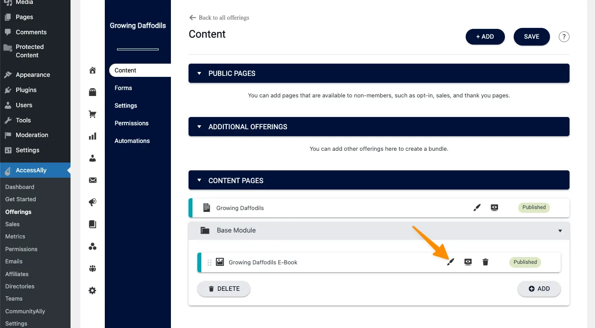
Task: Collapse the Additional Offerings section
Action: pyautogui.click(x=199, y=127)
